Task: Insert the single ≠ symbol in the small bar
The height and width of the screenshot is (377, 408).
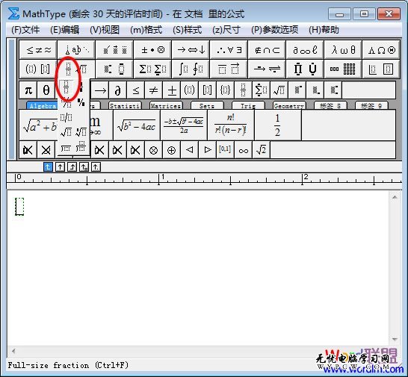Action: [153, 90]
